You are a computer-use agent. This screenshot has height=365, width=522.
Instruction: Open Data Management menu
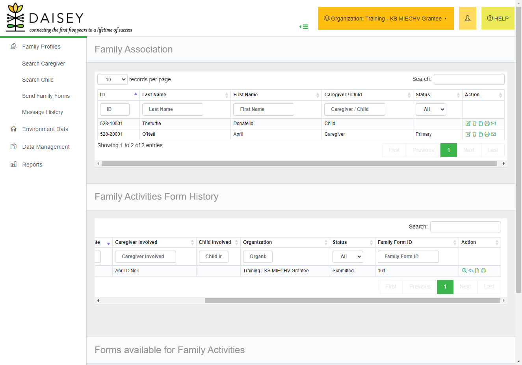[46, 147]
